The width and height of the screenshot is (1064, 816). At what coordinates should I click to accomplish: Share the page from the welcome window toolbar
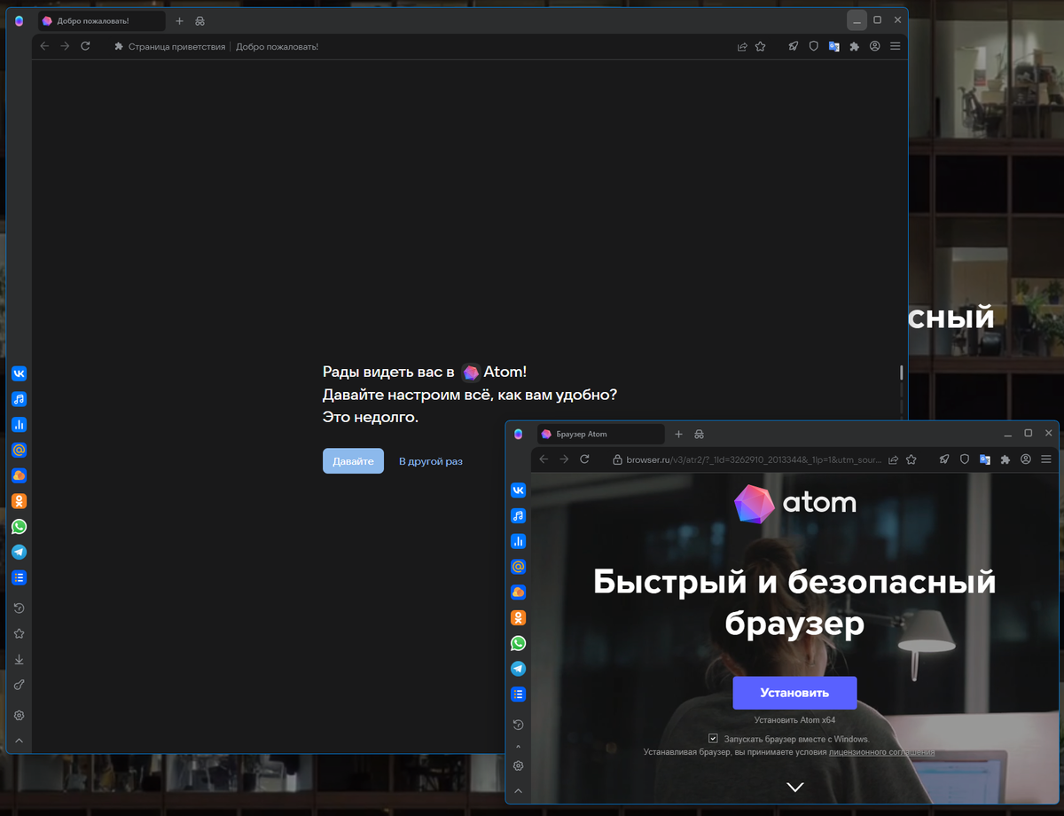coord(742,47)
